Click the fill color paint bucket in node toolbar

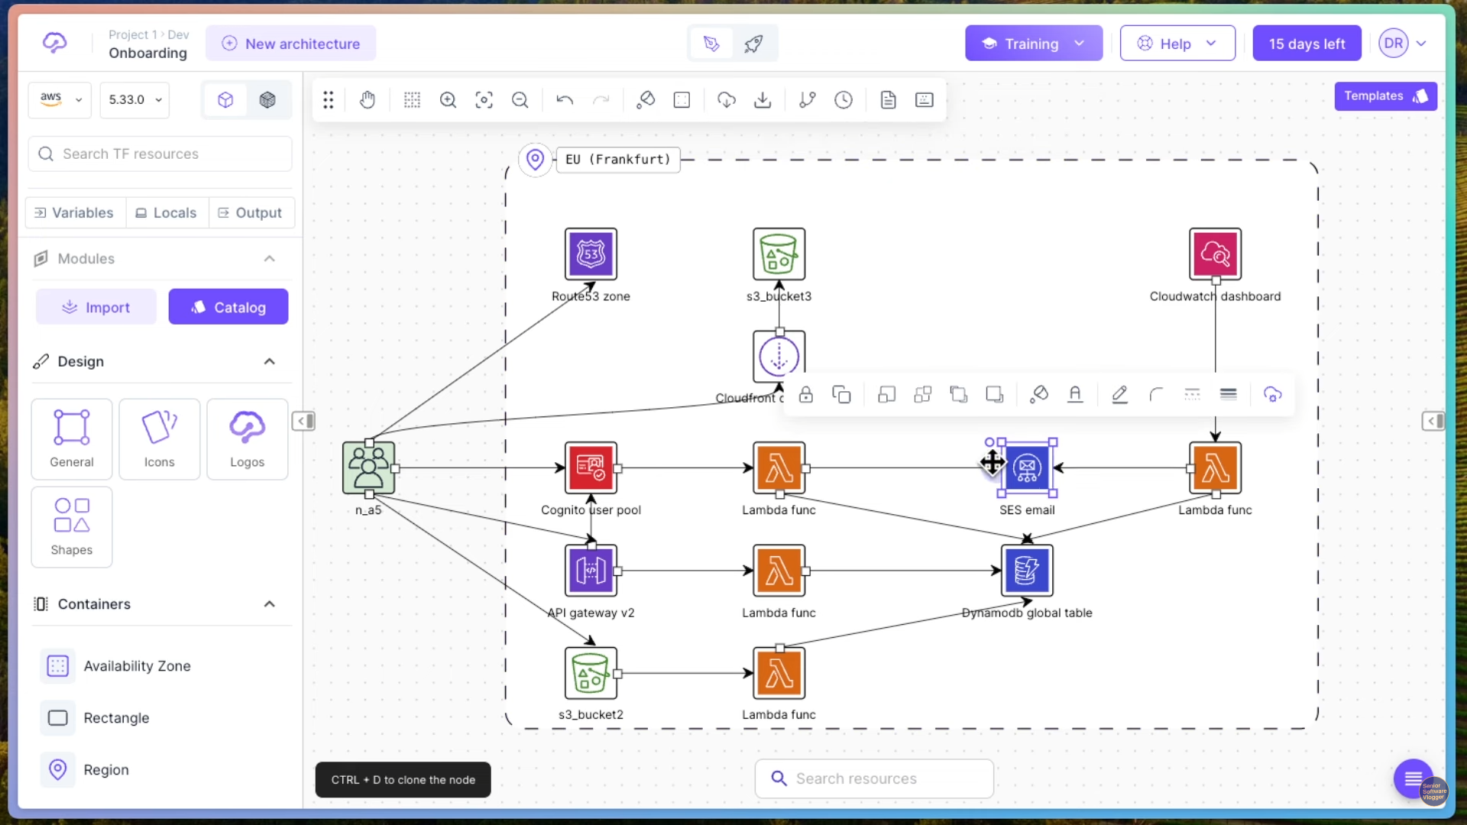(1038, 394)
